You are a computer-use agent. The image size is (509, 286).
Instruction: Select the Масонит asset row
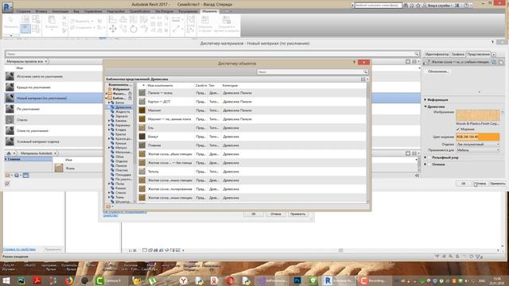point(252,110)
